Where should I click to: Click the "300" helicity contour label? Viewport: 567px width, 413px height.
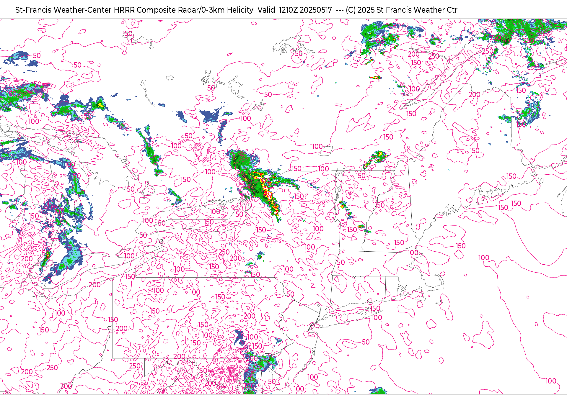click(66, 386)
